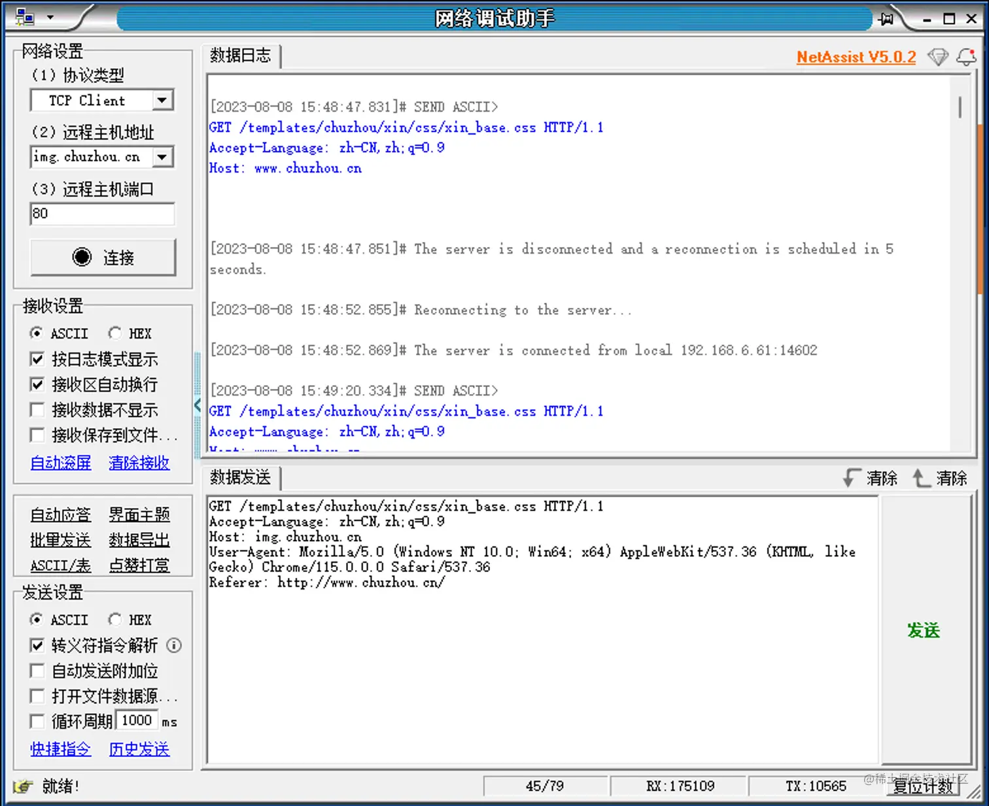Open the 数据导出 link
This screenshot has width=989, height=806.
tap(139, 540)
